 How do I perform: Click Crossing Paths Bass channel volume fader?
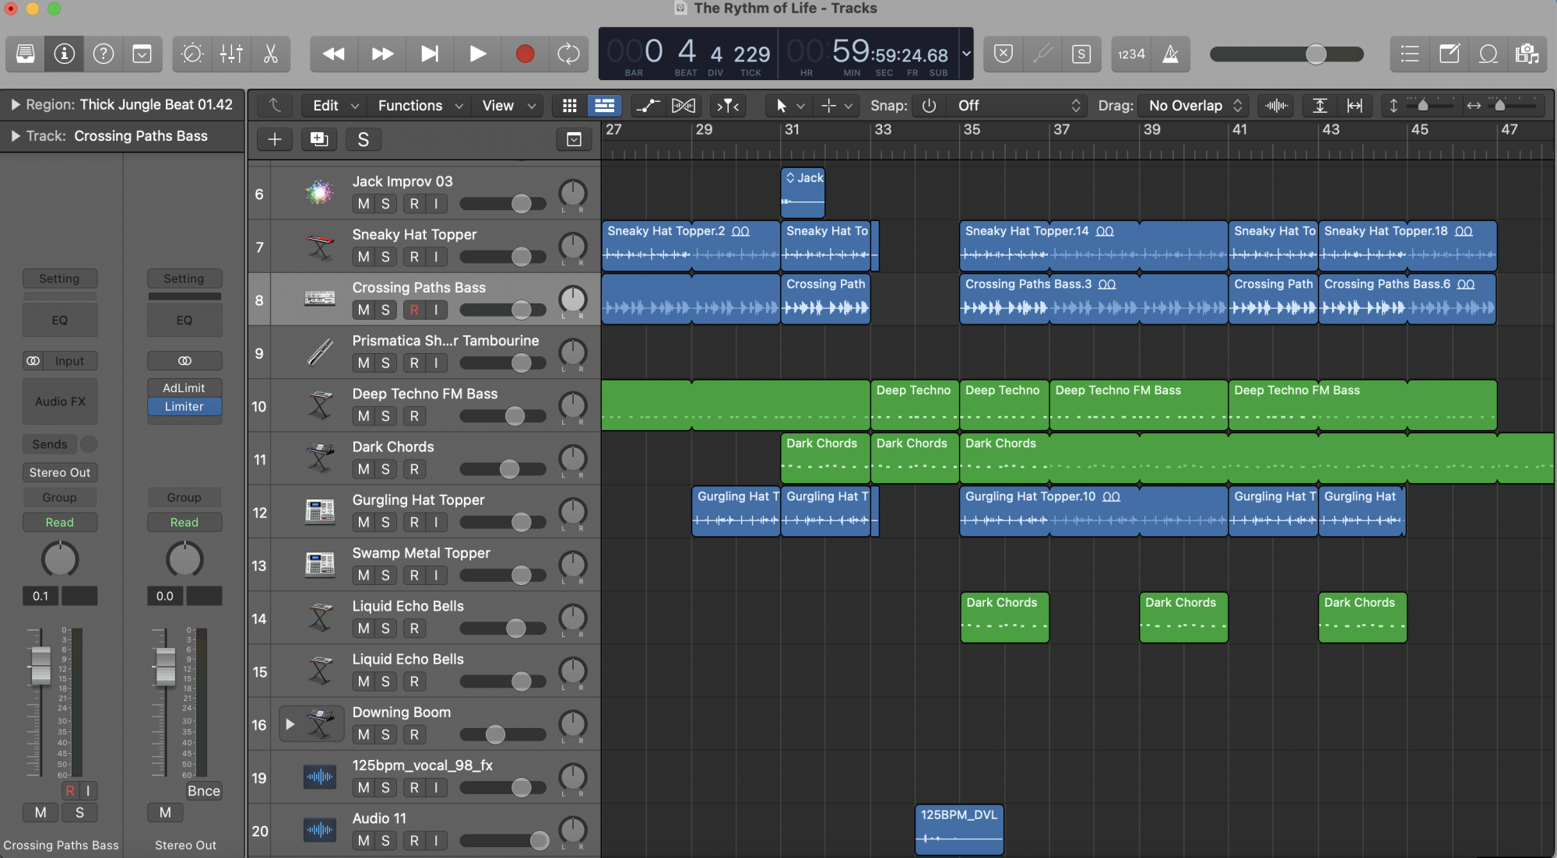point(40,664)
